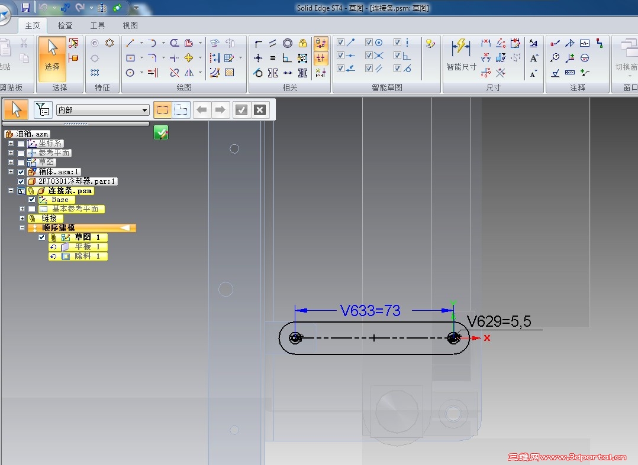638x465 pixels.
Task: Click the V633=73 dimension in the sketch
Action: (x=370, y=311)
